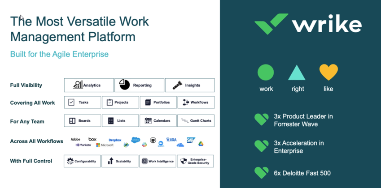Click the "With Full Control" row label
This screenshot has height=188, width=381.
coord(31,161)
